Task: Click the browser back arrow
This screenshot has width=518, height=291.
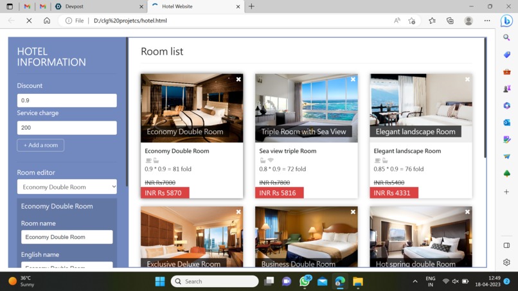Action: point(11,21)
